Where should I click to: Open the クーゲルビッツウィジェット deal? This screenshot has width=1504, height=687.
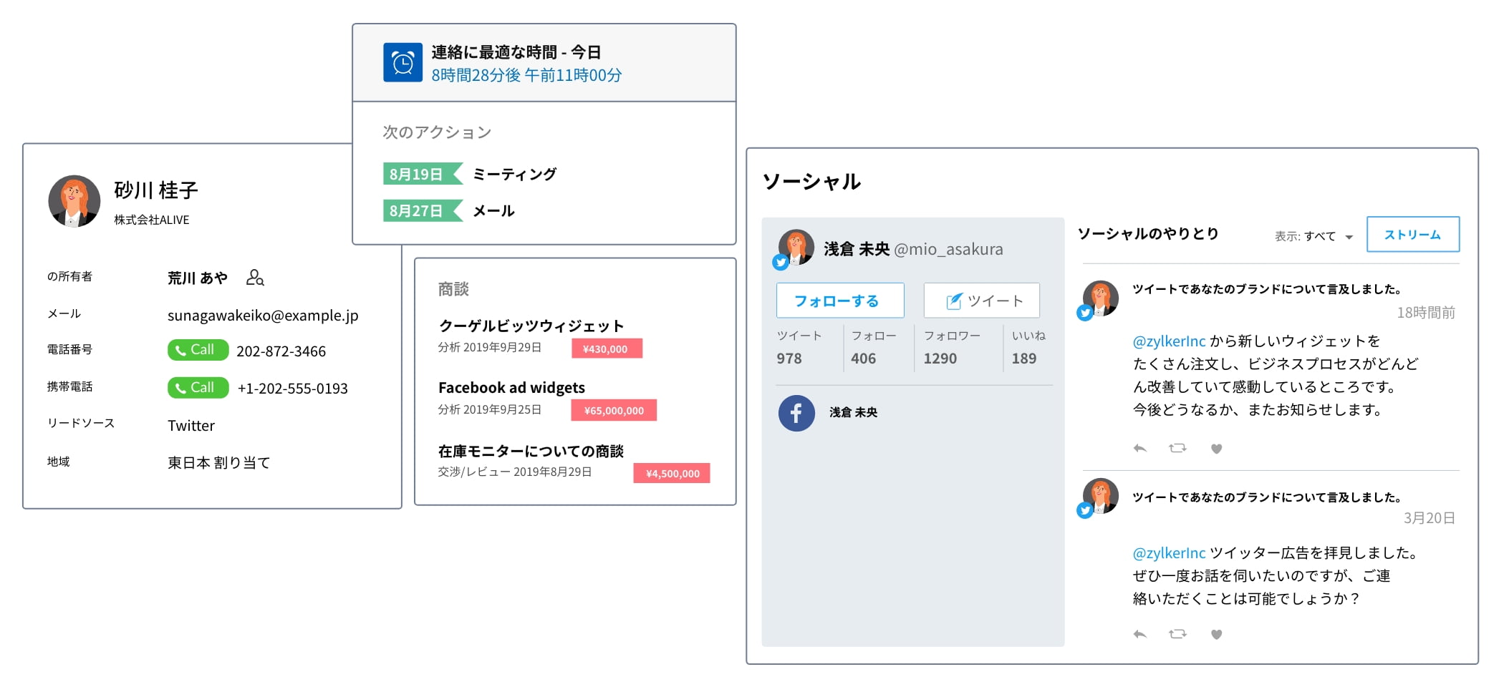click(531, 326)
